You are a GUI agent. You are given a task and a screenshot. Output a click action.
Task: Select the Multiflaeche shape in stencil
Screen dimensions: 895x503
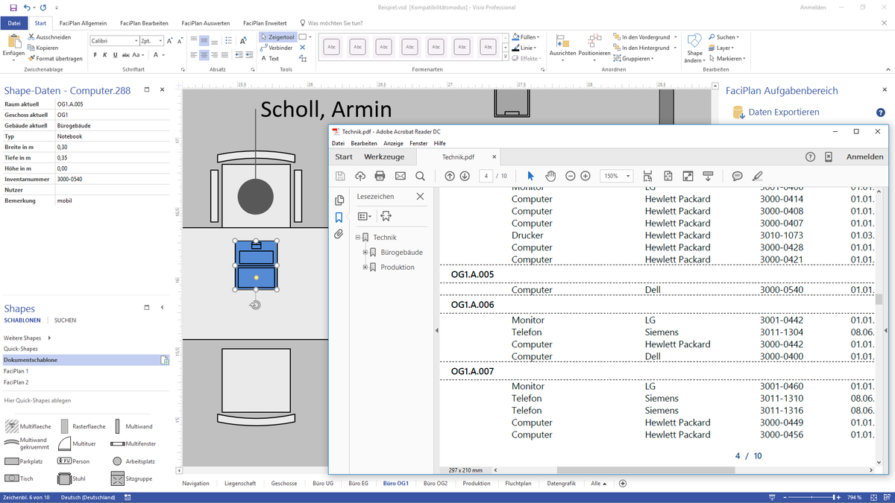(x=28, y=427)
